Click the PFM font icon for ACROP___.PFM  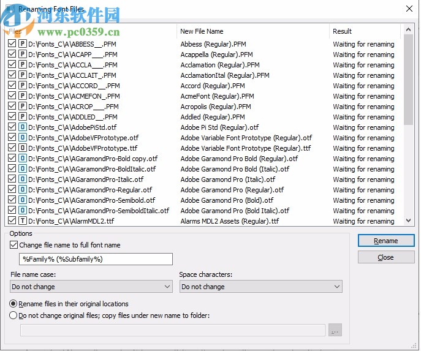point(23,106)
